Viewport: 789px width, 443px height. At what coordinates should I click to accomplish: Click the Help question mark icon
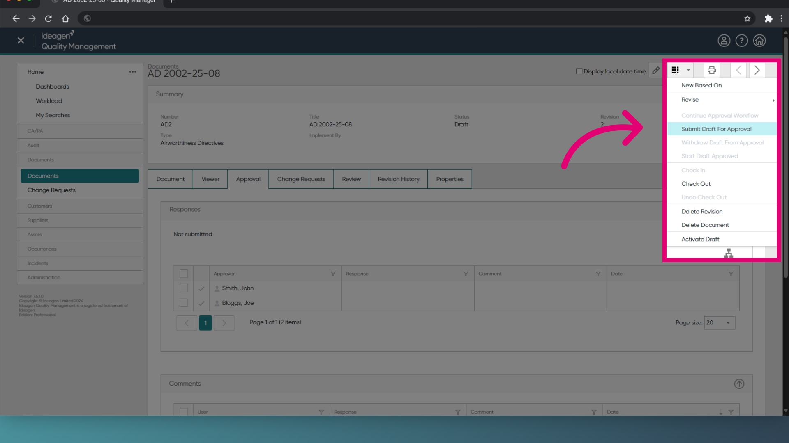(742, 41)
